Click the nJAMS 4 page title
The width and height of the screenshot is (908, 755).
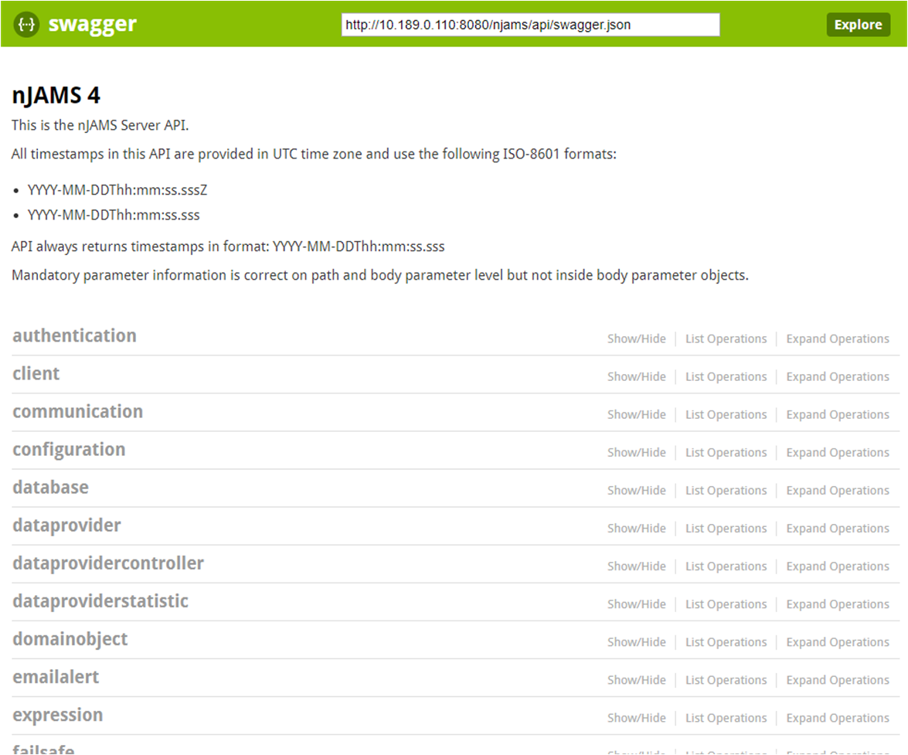tap(56, 96)
